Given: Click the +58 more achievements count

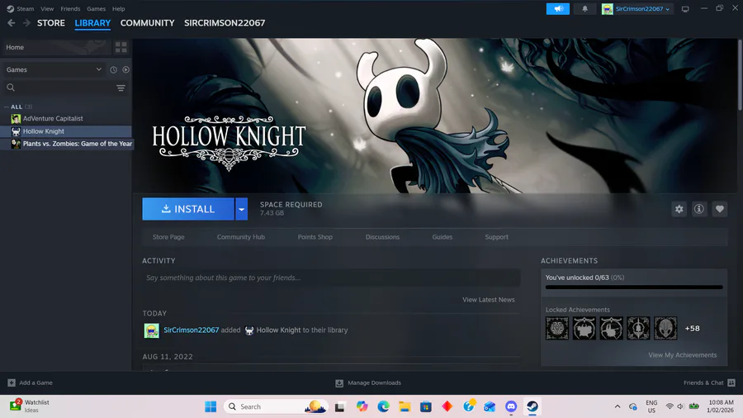Looking at the screenshot, I should [693, 329].
